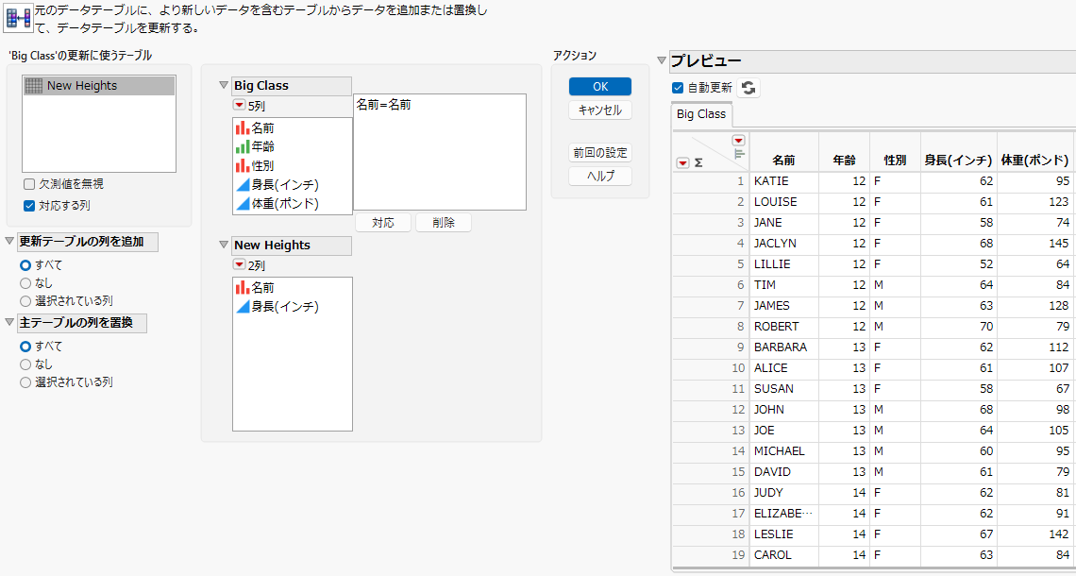
Task: Click the 削除 remove button
Action: tap(444, 223)
